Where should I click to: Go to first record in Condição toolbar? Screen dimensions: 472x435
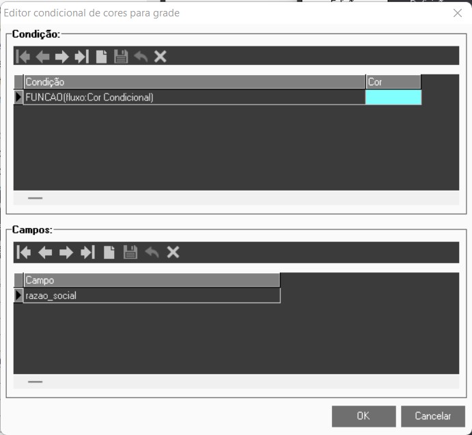23,57
